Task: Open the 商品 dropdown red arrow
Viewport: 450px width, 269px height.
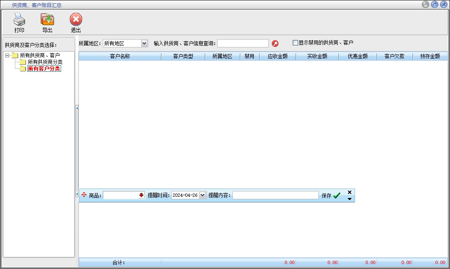Action: (141, 196)
